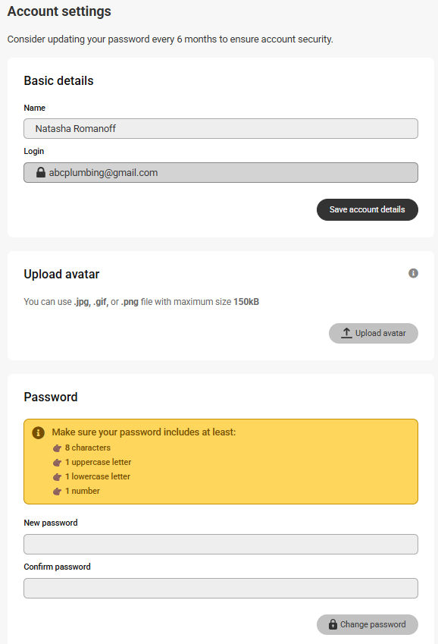Click the info icon in yellow password notice
Image resolution: width=438 pixels, height=644 pixels.
pos(38,432)
